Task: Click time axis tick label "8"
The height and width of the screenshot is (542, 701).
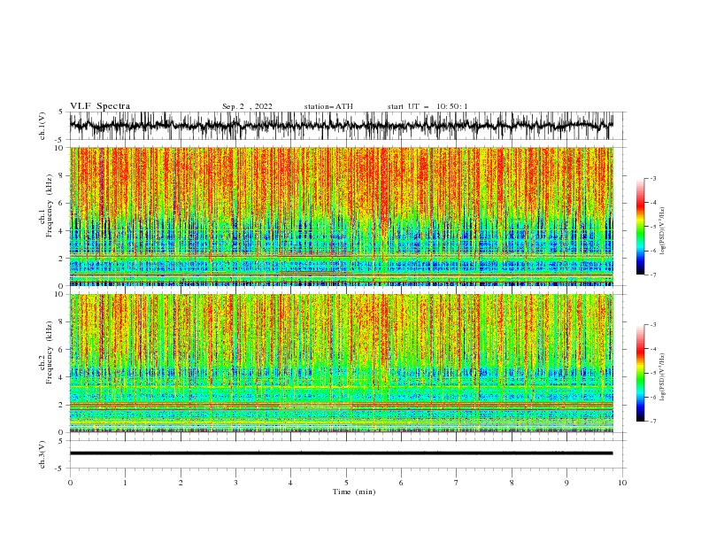Action: (512, 483)
